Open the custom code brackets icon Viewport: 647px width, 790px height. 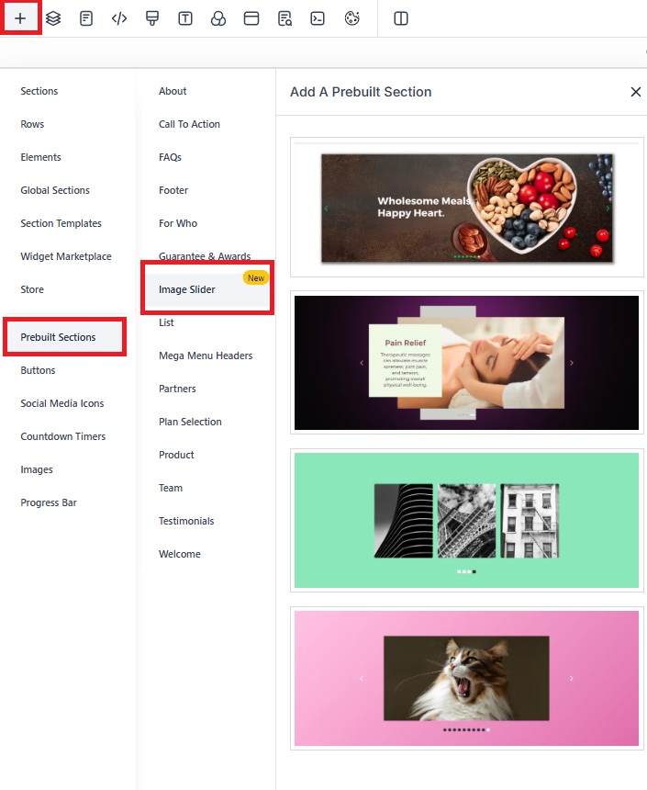coord(119,18)
